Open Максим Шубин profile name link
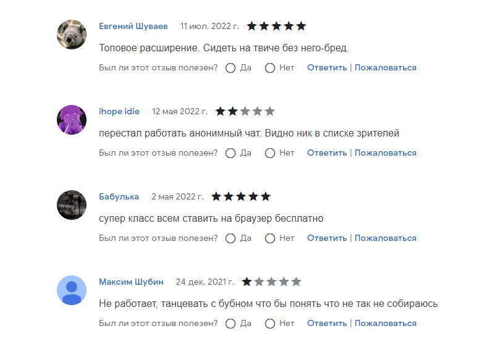 pyautogui.click(x=131, y=282)
